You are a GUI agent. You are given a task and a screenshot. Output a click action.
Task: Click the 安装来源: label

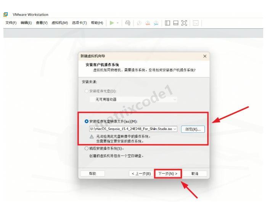(89, 82)
